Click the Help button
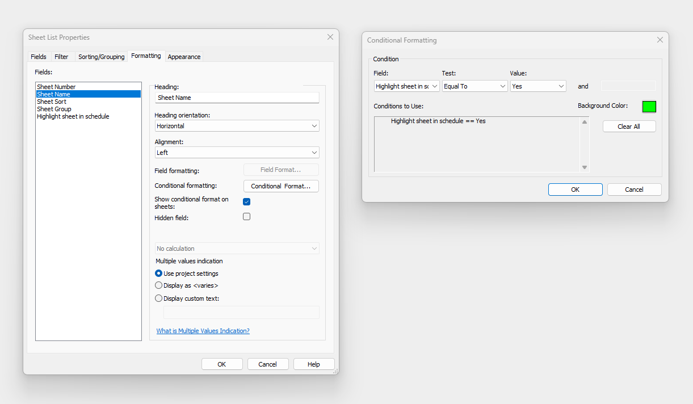693x404 pixels. point(314,364)
